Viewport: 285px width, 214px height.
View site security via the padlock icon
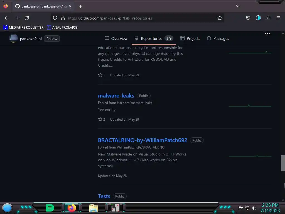tap(63, 18)
